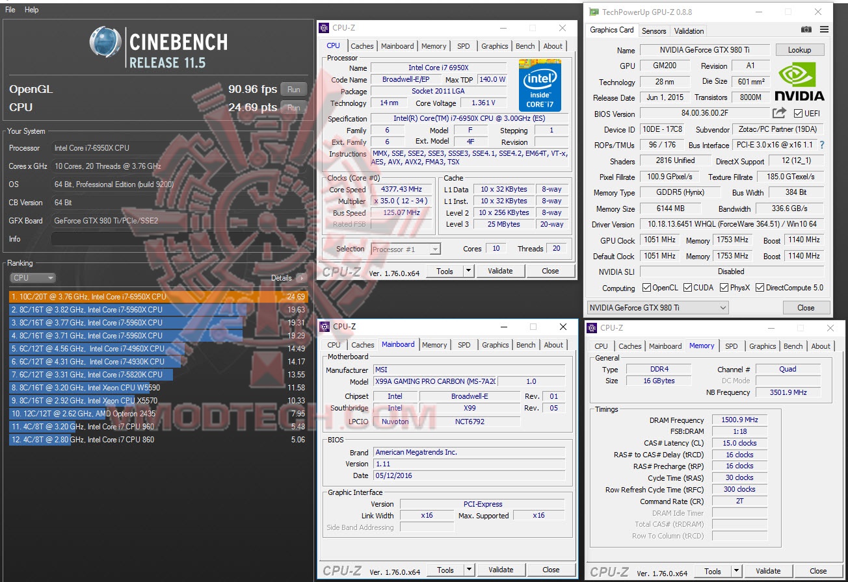Click the Lookup button in GPU-Z
This screenshot has height=582, width=848.
click(799, 50)
